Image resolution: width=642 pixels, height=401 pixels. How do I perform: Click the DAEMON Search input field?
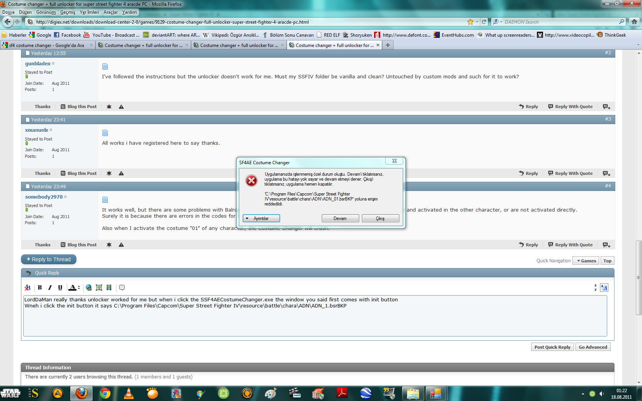[x=560, y=22]
